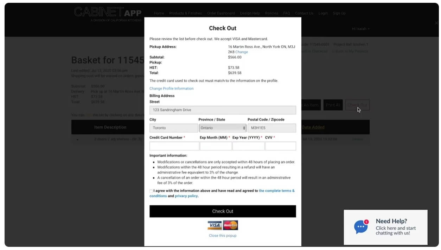This screenshot has height=250, width=441.
Task: Open the complete terms & conditions link
Action: coord(277,191)
